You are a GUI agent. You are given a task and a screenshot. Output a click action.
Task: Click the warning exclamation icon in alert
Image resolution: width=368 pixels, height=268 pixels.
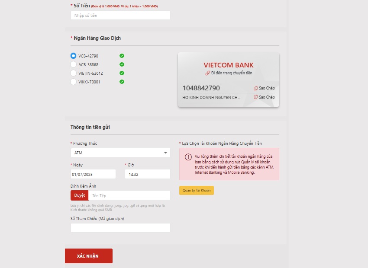tap(188, 157)
